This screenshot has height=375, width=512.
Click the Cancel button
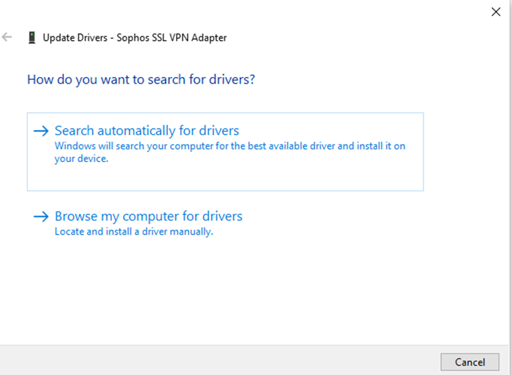470,362
